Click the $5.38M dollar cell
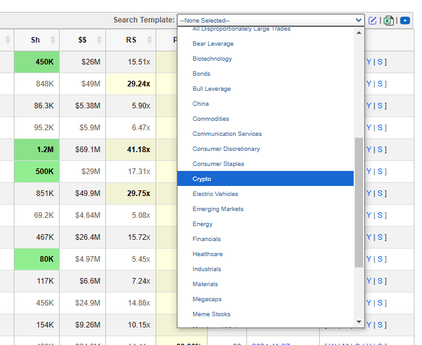This screenshot has width=422, height=345. tap(83, 106)
